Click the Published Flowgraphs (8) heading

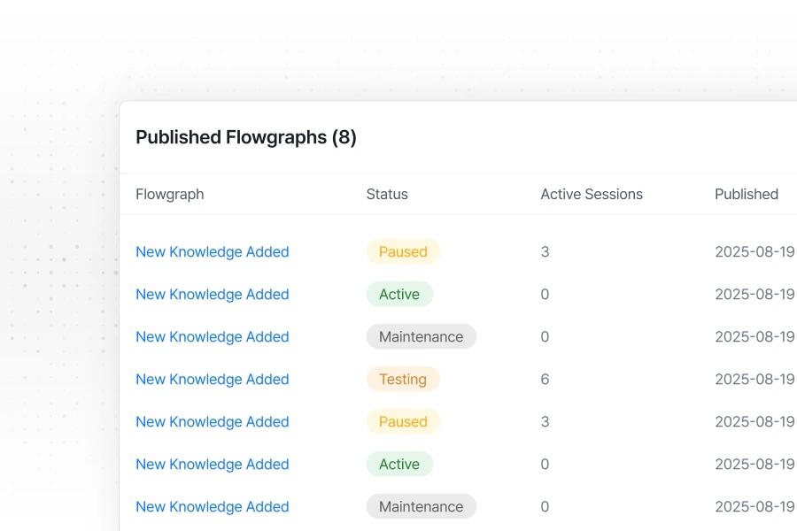point(245,137)
